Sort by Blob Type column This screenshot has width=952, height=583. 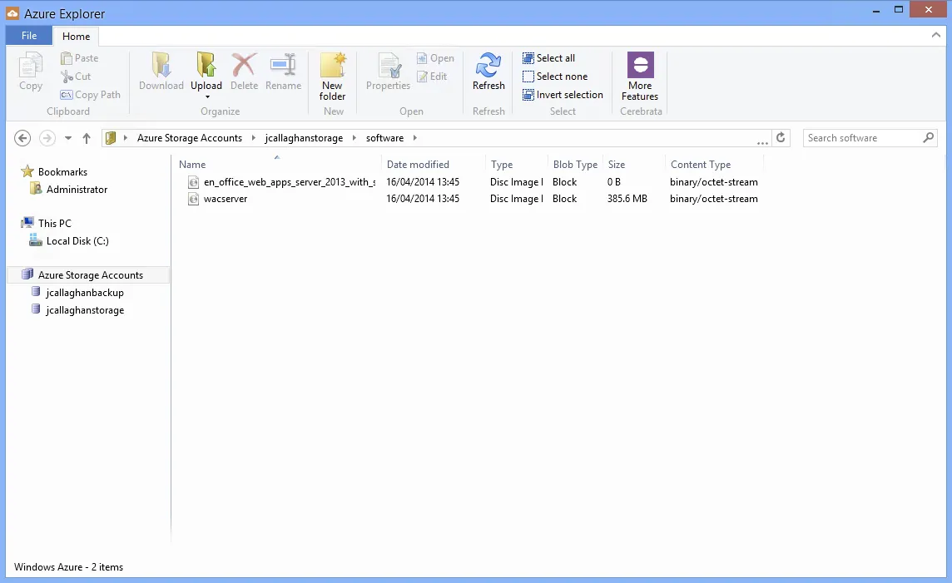[576, 165]
